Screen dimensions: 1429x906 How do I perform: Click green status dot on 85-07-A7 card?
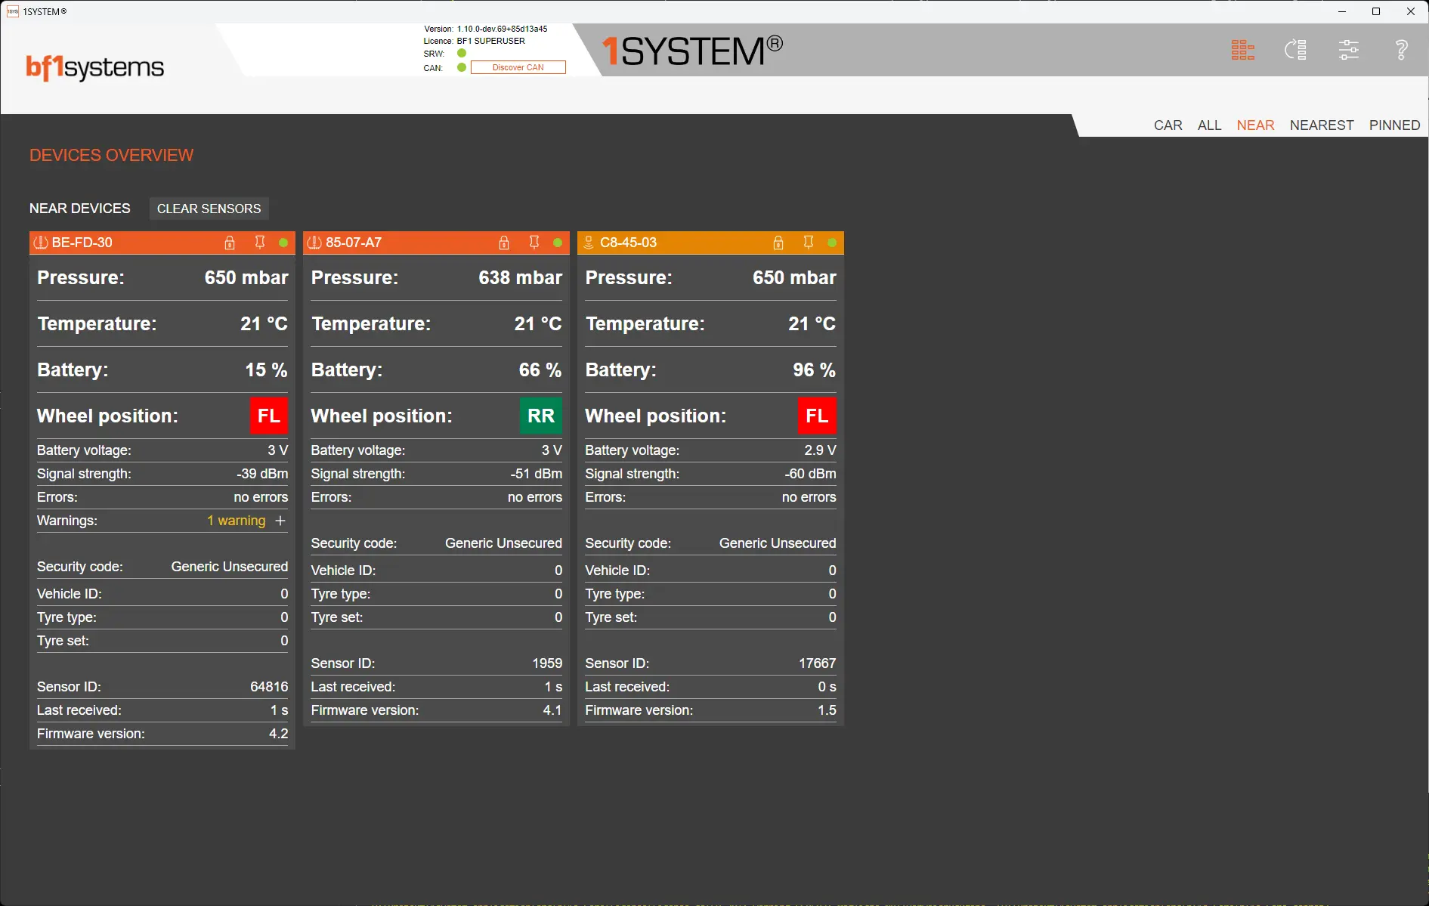click(558, 243)
